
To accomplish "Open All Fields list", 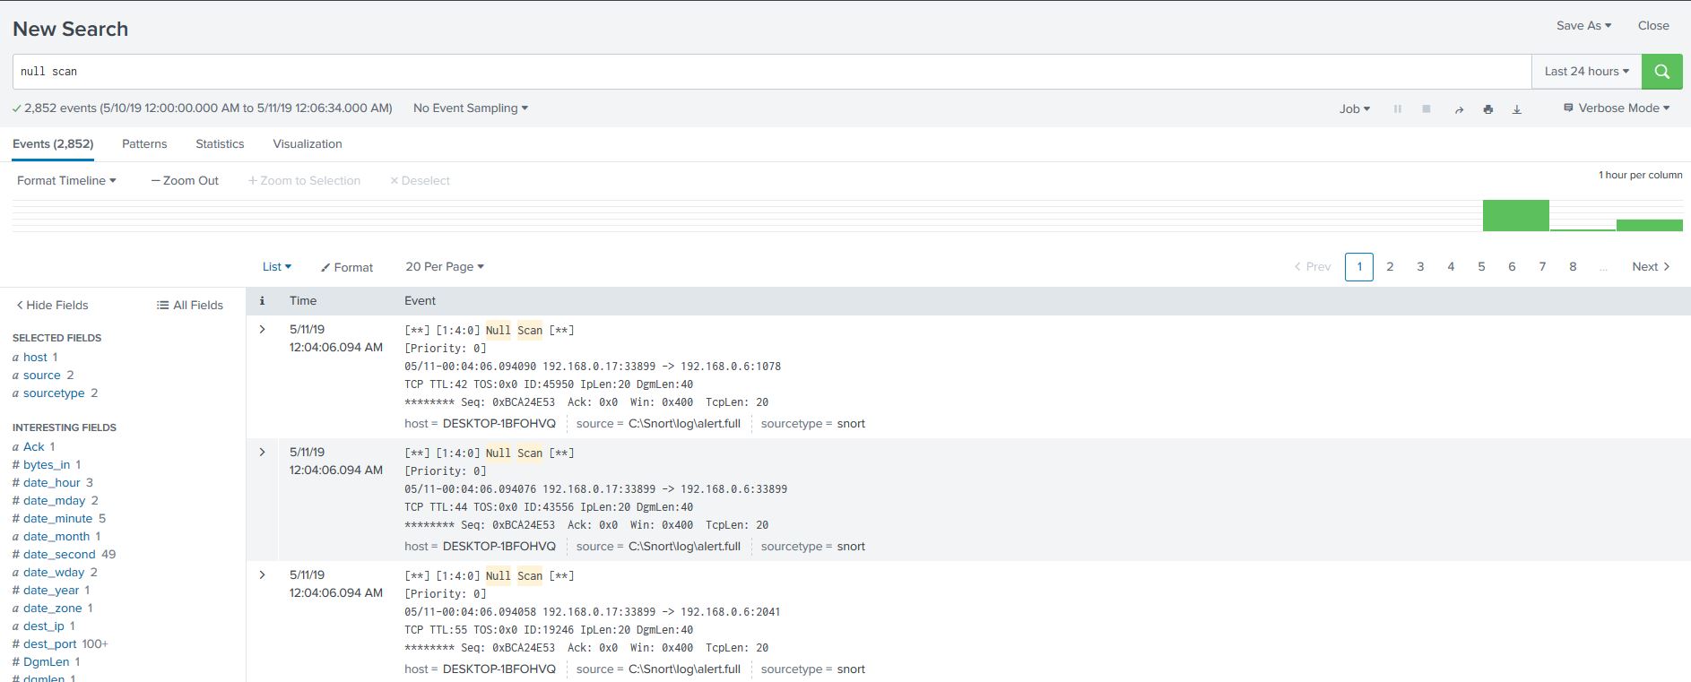I will pos(189,306).
